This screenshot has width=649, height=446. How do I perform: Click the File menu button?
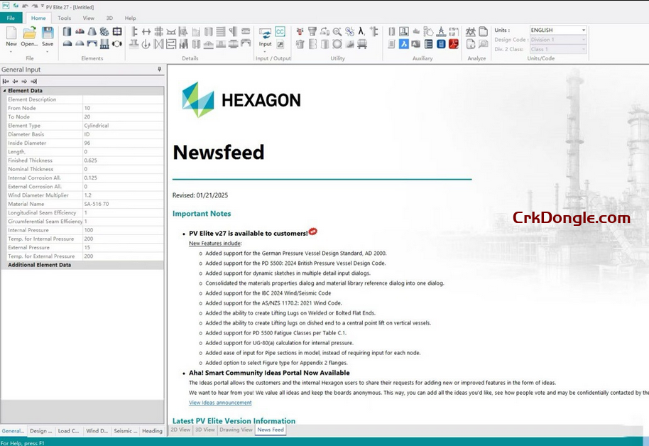tap(11, 18)
